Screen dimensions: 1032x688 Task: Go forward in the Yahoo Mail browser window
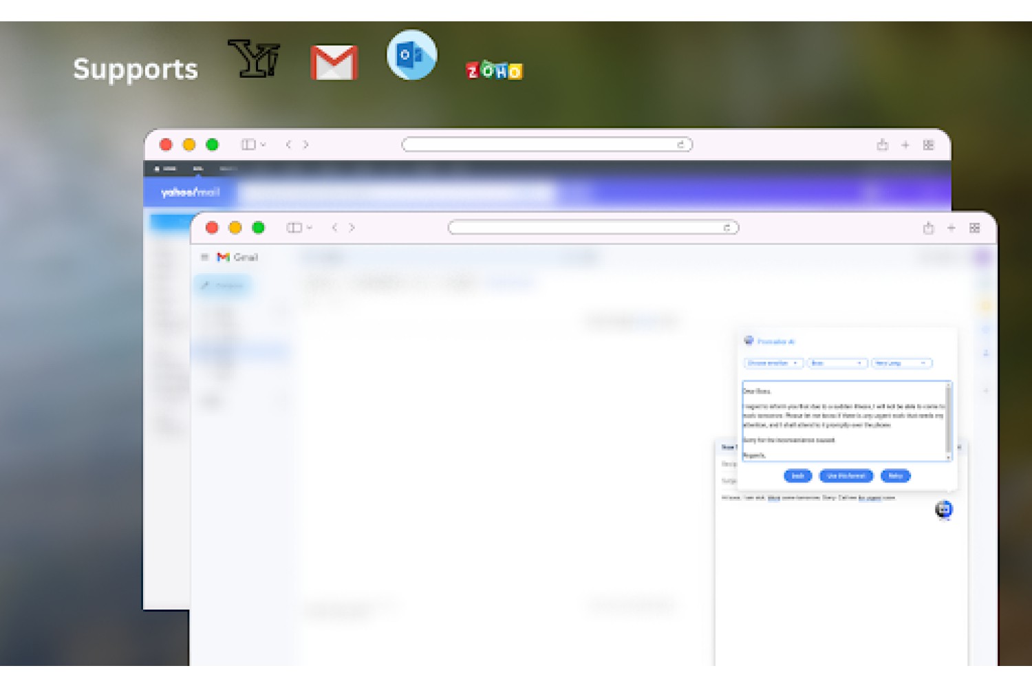pyautogui.click(x=306, y=144)
